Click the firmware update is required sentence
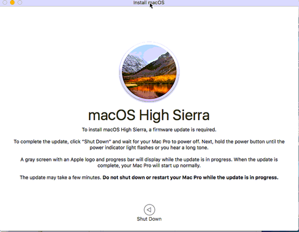299x232 pixels. pyautogui.click(x=149, y=130)
